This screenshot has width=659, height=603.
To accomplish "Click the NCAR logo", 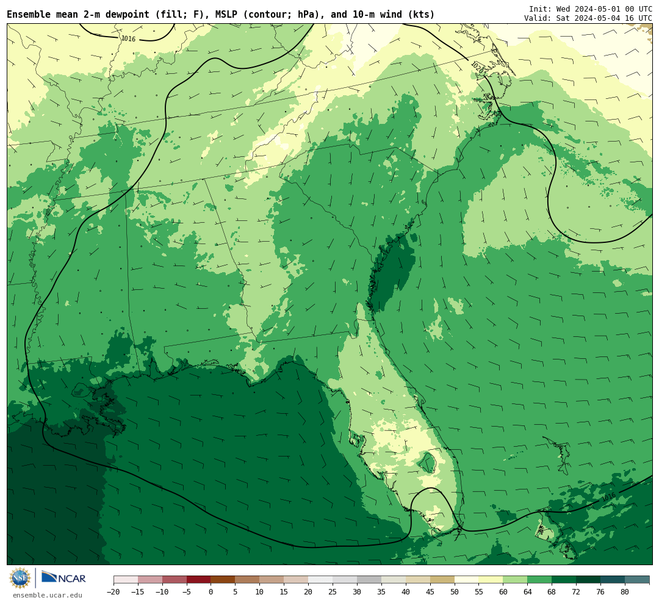I will pos(63,577).
